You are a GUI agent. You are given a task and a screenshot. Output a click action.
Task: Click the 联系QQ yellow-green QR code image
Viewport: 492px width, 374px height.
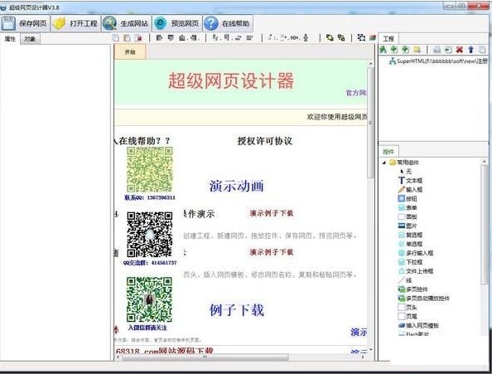tap(150, 169)
